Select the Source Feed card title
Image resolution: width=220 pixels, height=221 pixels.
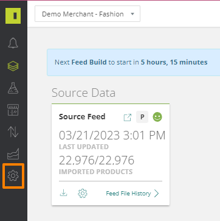click(x=82, y=117)
